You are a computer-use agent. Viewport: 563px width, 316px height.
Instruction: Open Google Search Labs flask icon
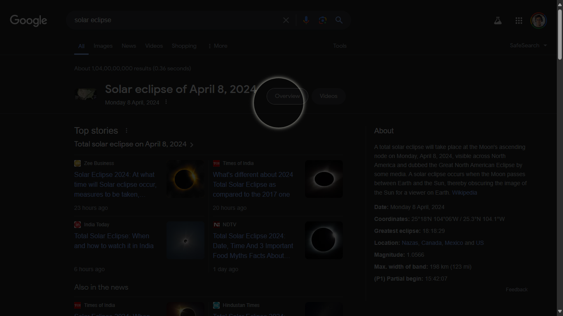coord(497,20)
